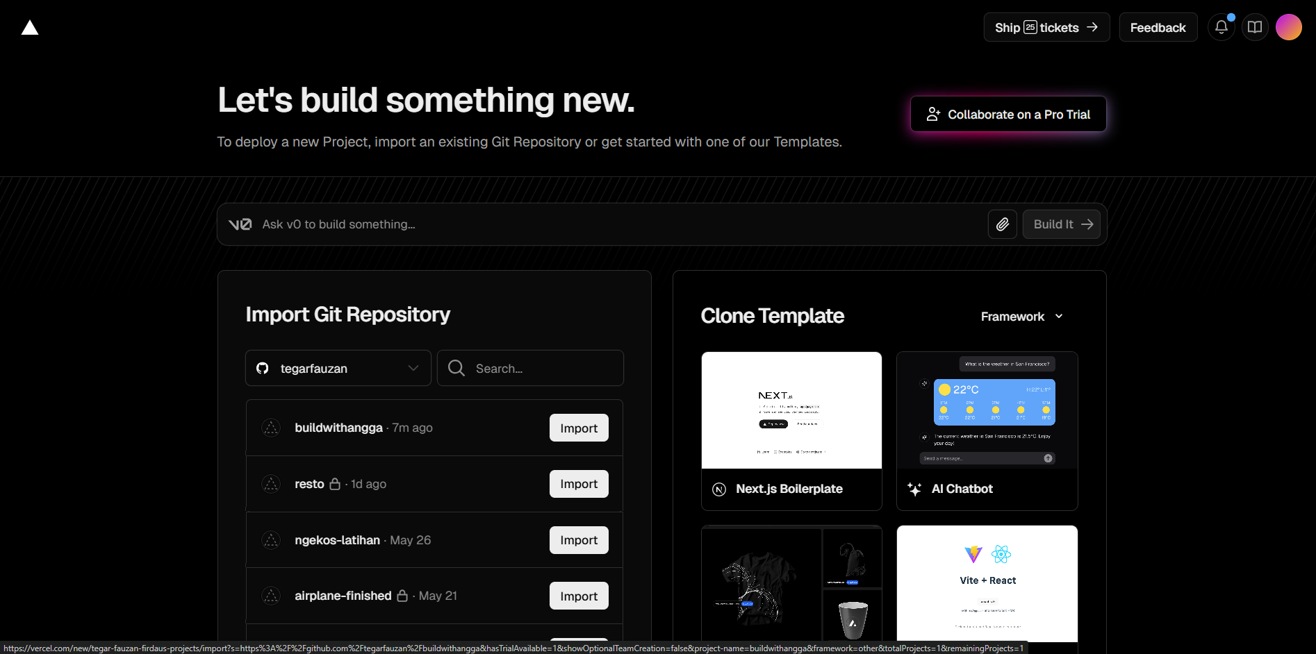The height and width of the screenshot is (654, 1316).
Task: Open the Feedback button
Action: tap(1158, 27)
